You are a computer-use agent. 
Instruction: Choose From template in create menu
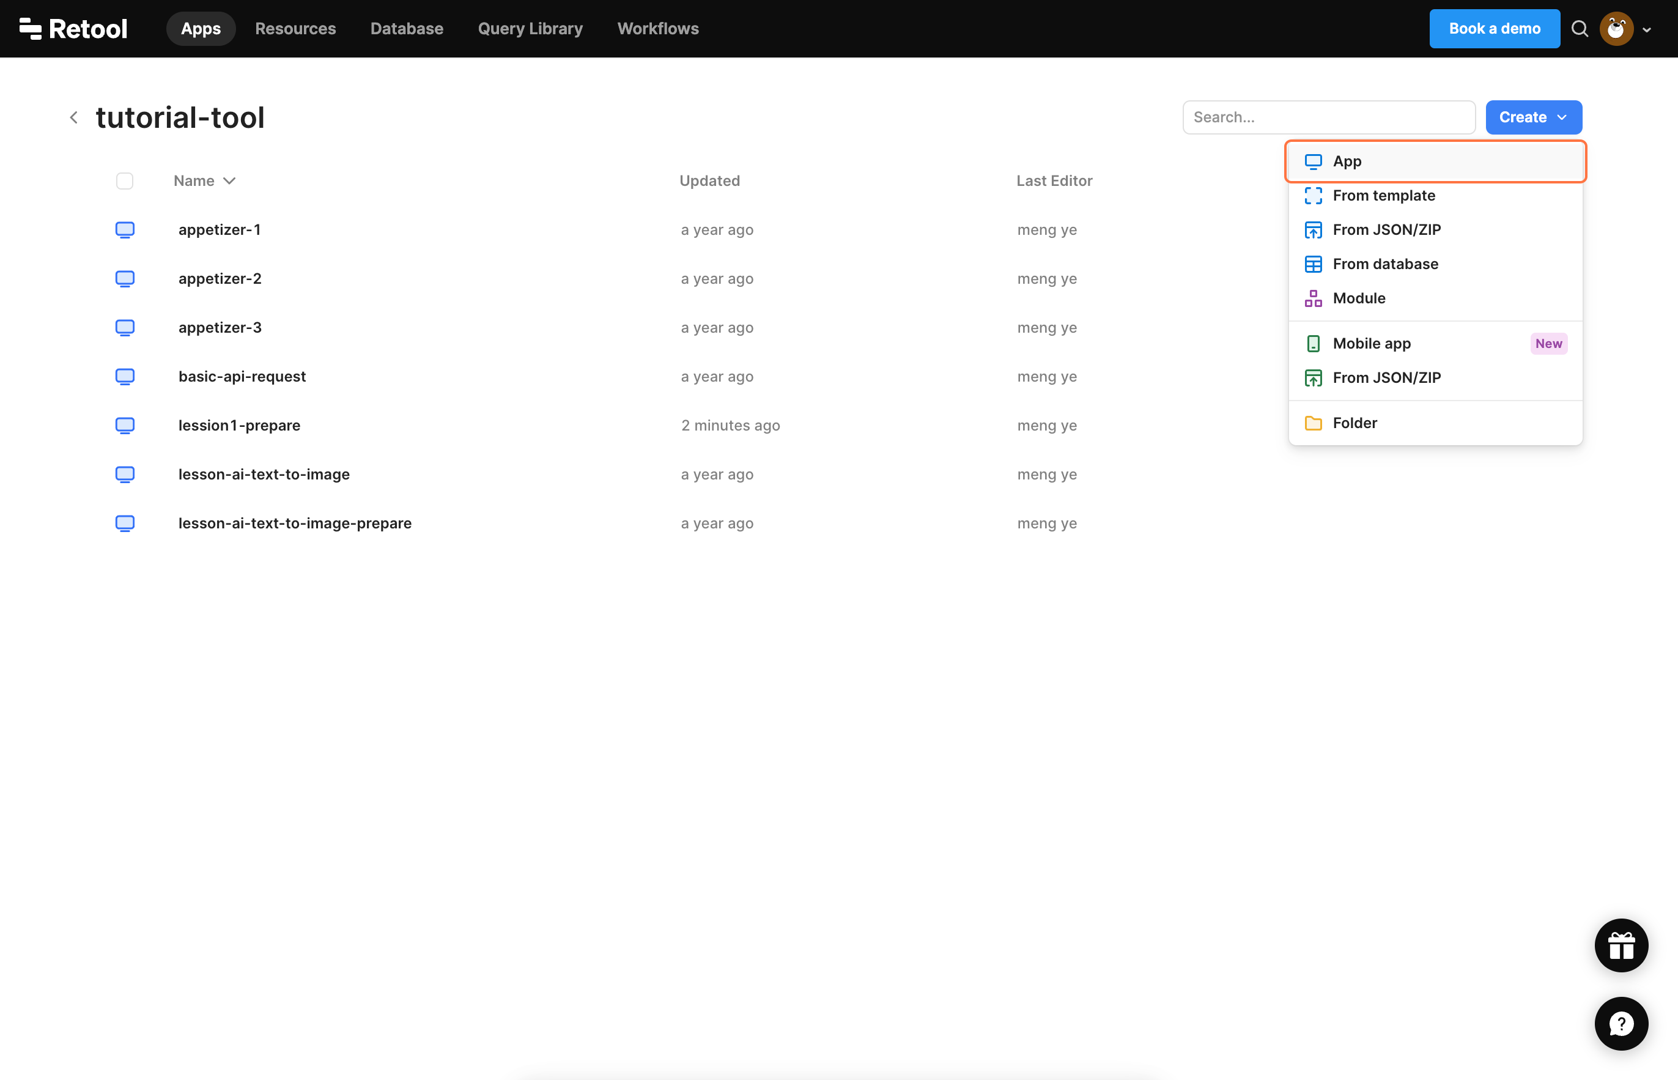[1383, 196]
